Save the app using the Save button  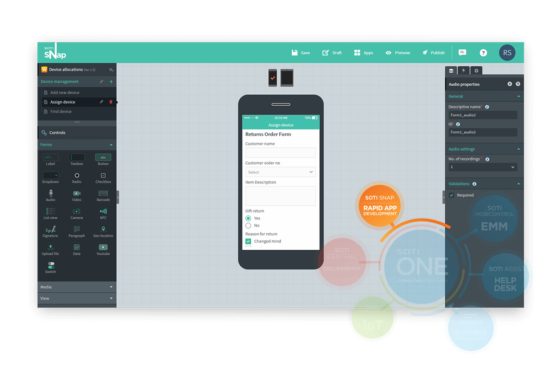301,53
